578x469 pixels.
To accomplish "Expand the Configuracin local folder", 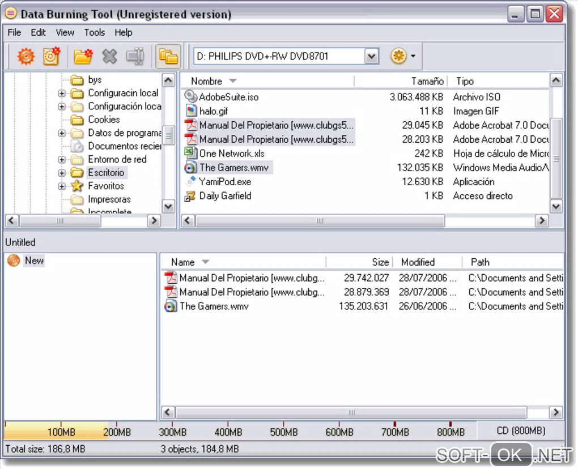I will coord(62,93).
